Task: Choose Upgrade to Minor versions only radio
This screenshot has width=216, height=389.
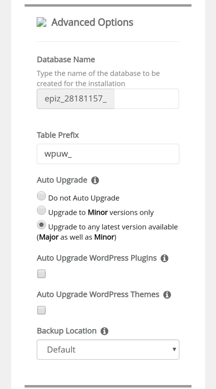Action: [42, 210]
